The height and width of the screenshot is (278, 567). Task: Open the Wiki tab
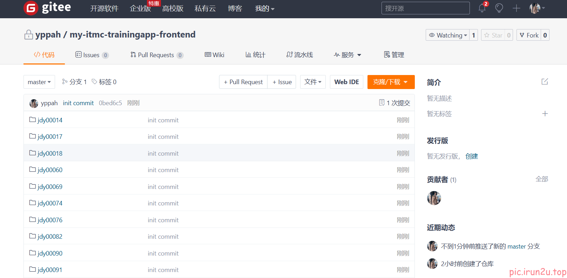[215, 55]
